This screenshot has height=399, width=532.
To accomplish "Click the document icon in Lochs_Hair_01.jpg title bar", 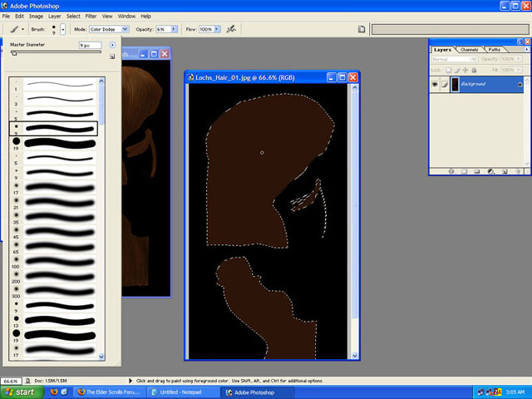I will (190, 77).
